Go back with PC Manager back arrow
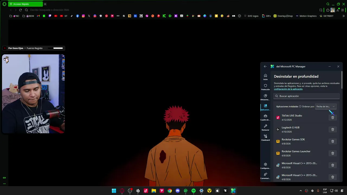The height and width of the screenshot is (195, 347). pyautogui.click(x=265, y=66)
